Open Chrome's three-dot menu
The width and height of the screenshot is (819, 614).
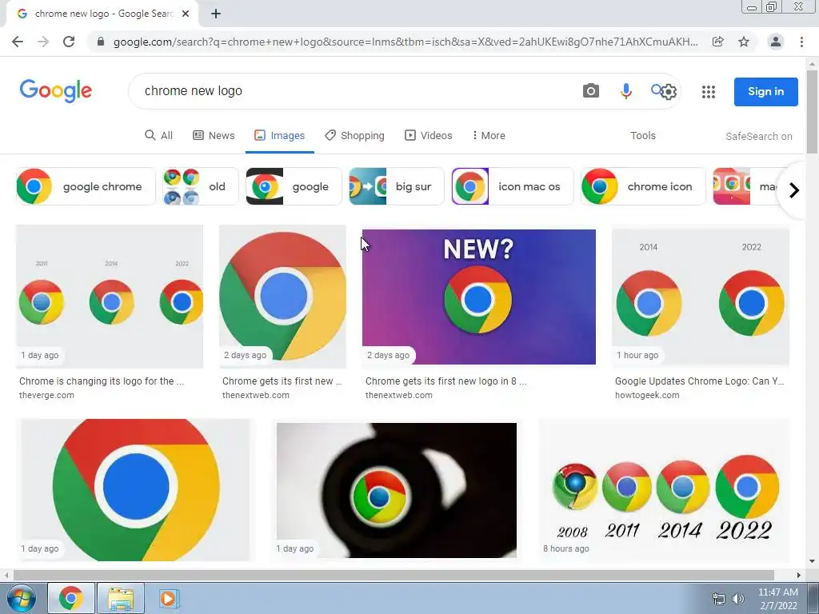(x=801, y=42)
